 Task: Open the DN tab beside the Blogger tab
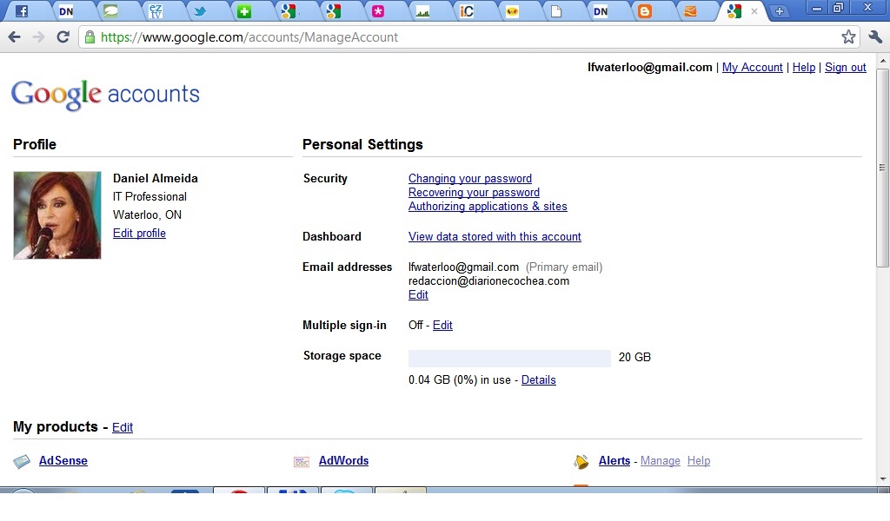point(601,10)
